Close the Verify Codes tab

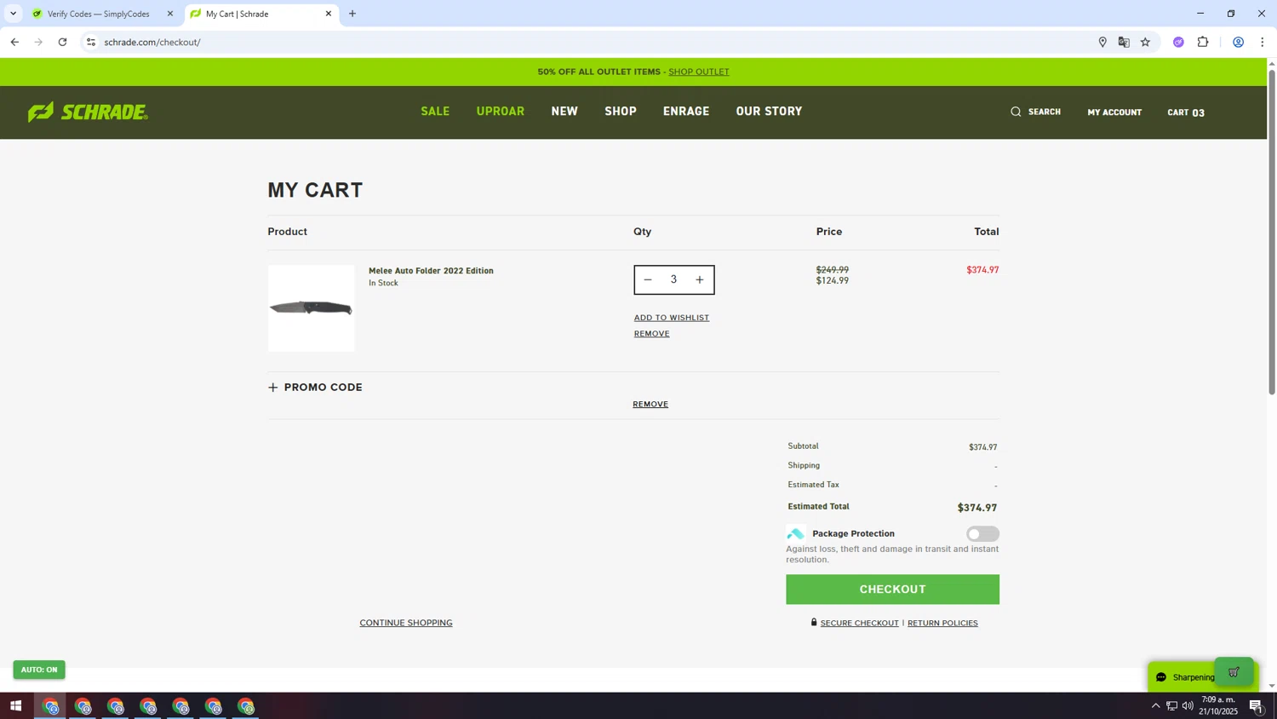click(170, 14)
